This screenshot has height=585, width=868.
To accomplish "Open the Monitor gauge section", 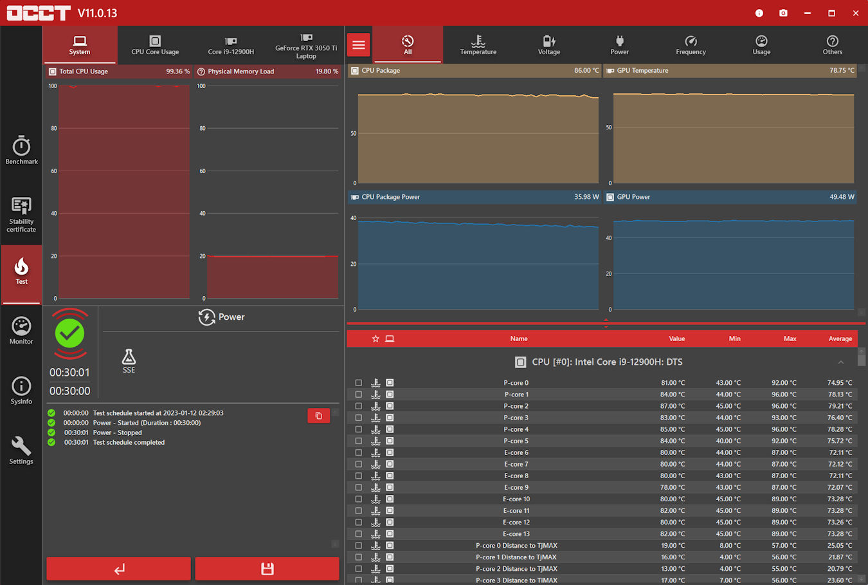I will [21, 331].
